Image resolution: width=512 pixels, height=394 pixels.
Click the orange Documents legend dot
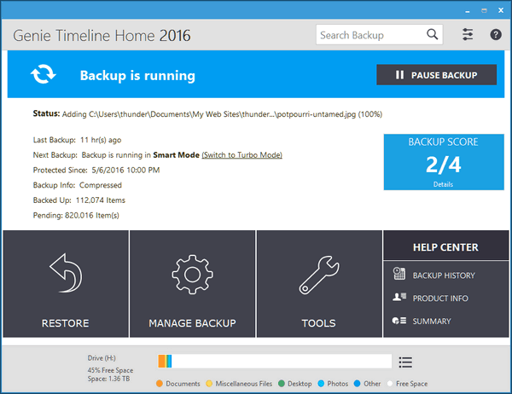coord(160,383)
